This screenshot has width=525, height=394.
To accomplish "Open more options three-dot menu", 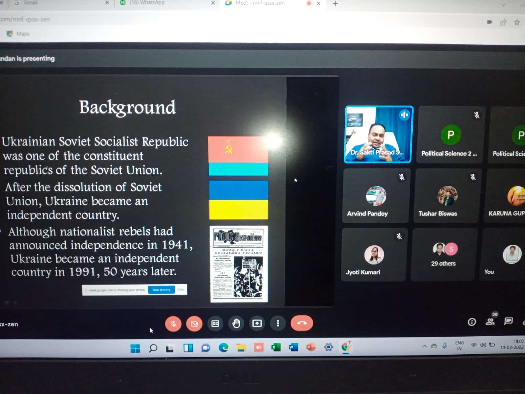I will [278, 323].
